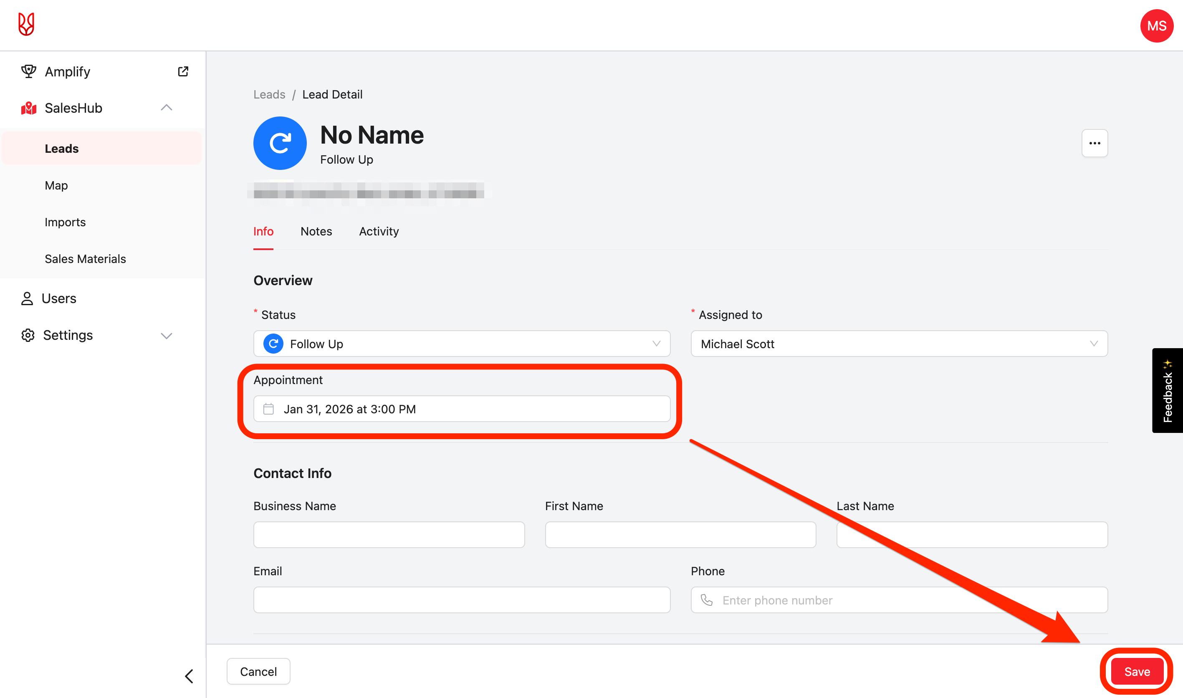Open the Feedback side tab
The width and height of the screenshot is (1183, 698).
[x=1167, y=390]
